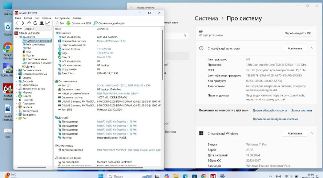Viewport: 323px width, 178px height.
Task: Copy Windows specifications with Копіювати
Action: (295, 133)
